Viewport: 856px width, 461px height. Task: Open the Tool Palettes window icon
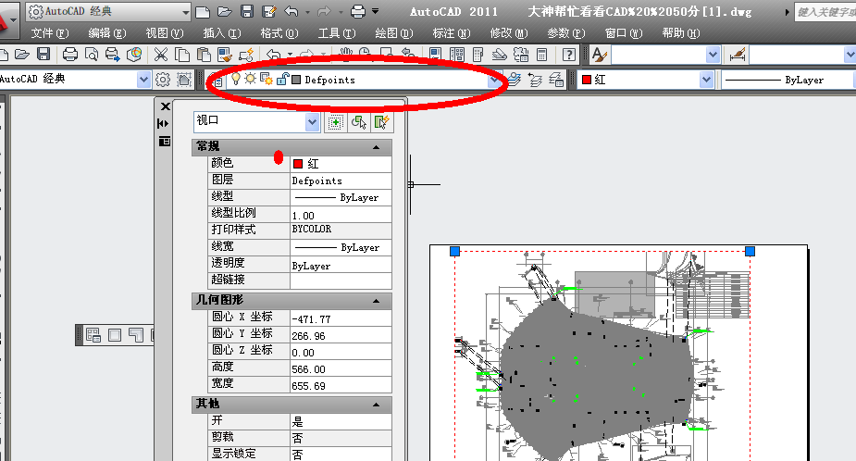coord(478,54)
